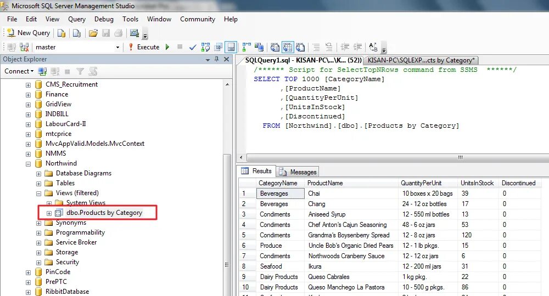Click the query editor horizontal scrollbar
This screenshot has width=549, height=296.
pos(396,157)
